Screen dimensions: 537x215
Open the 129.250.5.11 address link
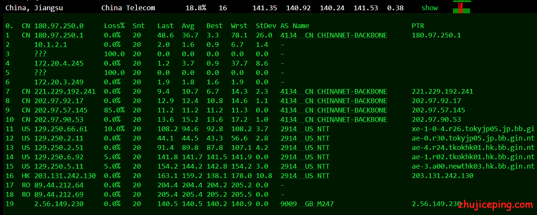[59, 166]
